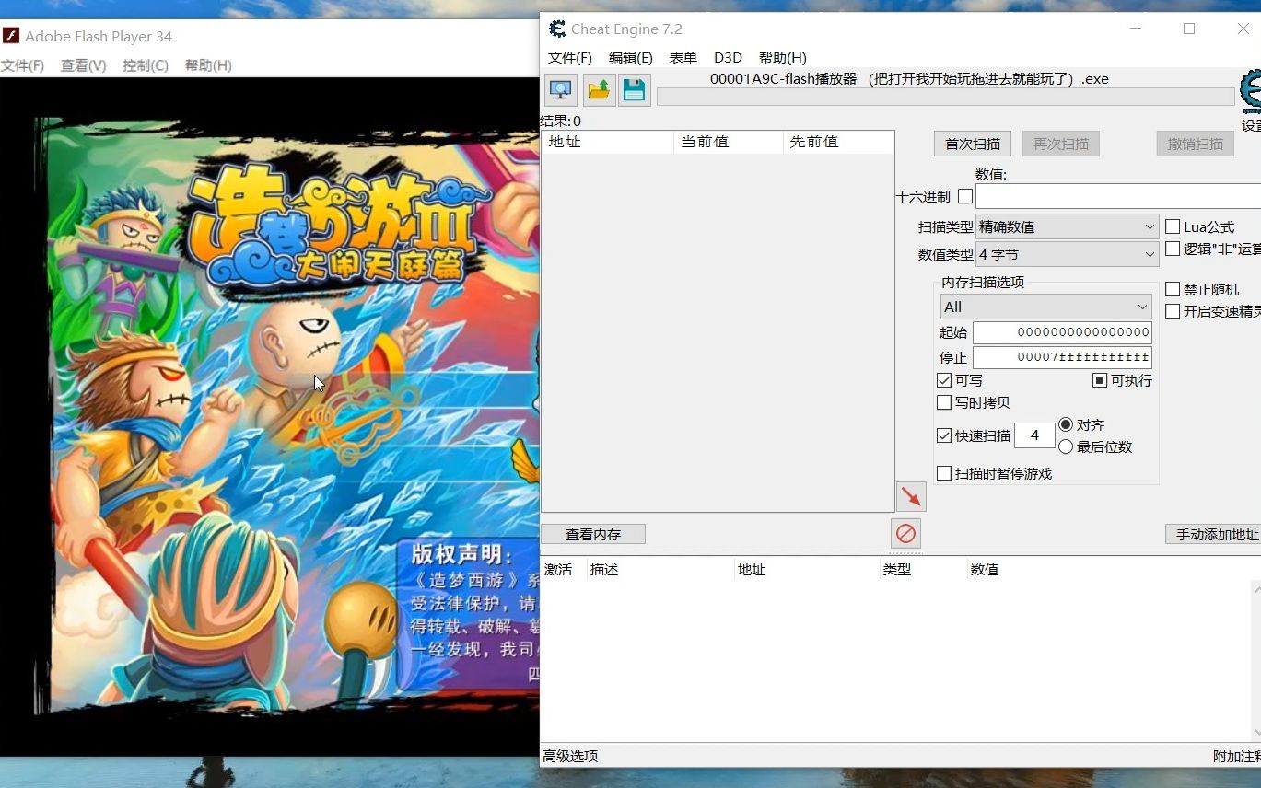Viewport: 1261px width, 788px height.
Task: Open Flash Player 查看(V) menu
Action: tap(83, 65)
